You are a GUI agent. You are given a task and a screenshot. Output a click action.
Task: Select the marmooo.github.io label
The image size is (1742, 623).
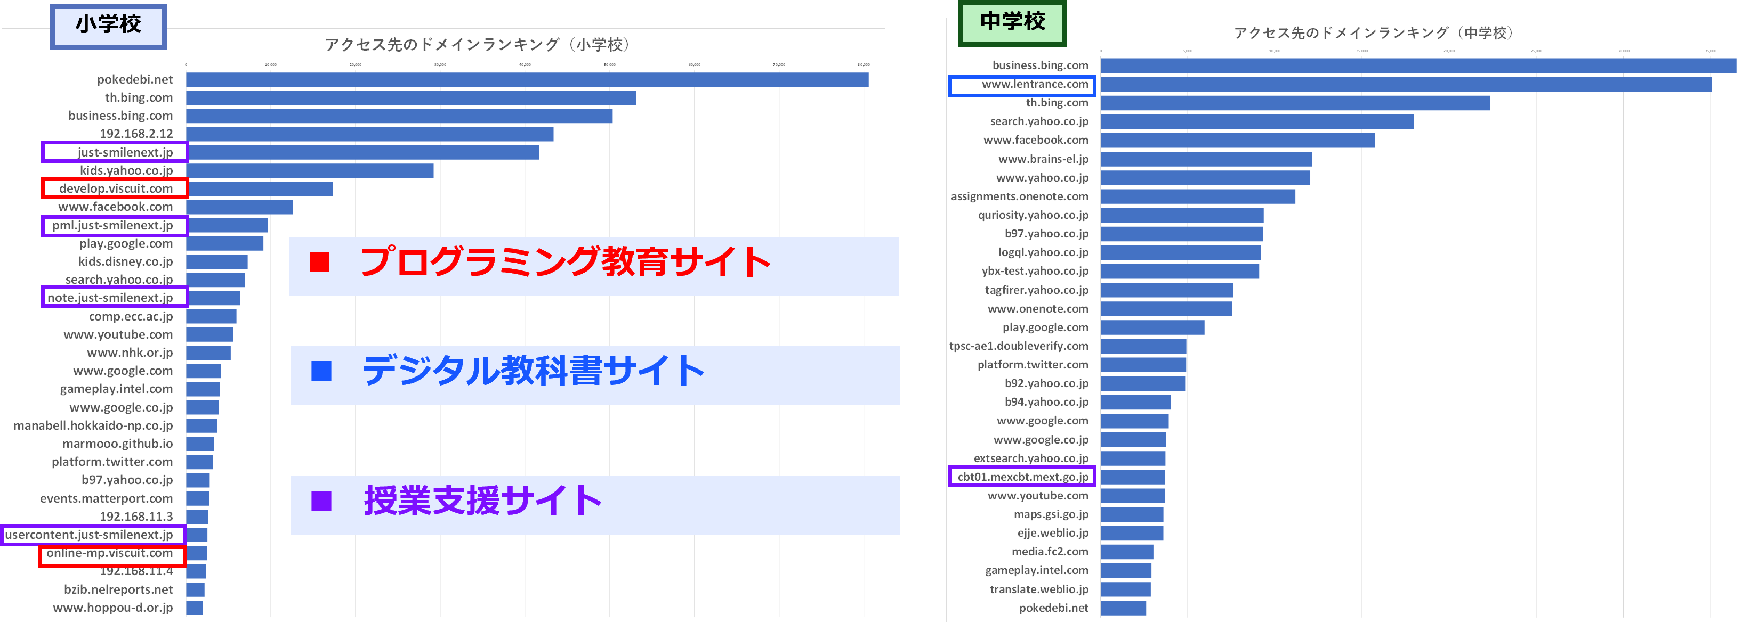click(x=118, y=444)
